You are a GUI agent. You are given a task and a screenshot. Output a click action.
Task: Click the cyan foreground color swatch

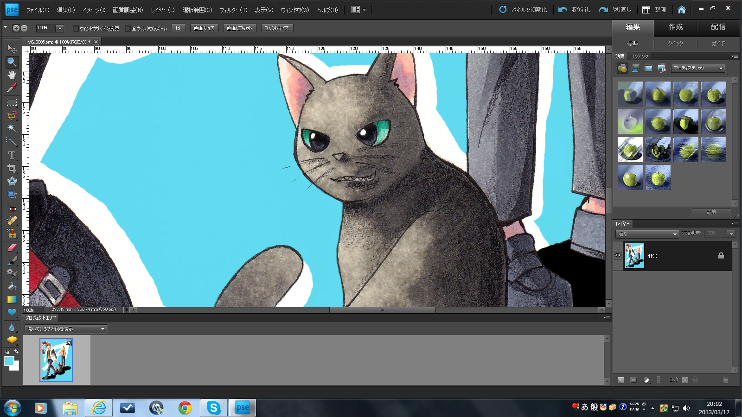tap(9, 361)
